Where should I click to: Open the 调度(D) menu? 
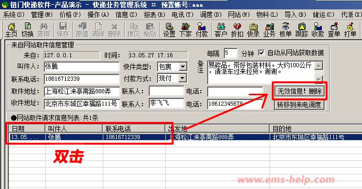(211, 15)
